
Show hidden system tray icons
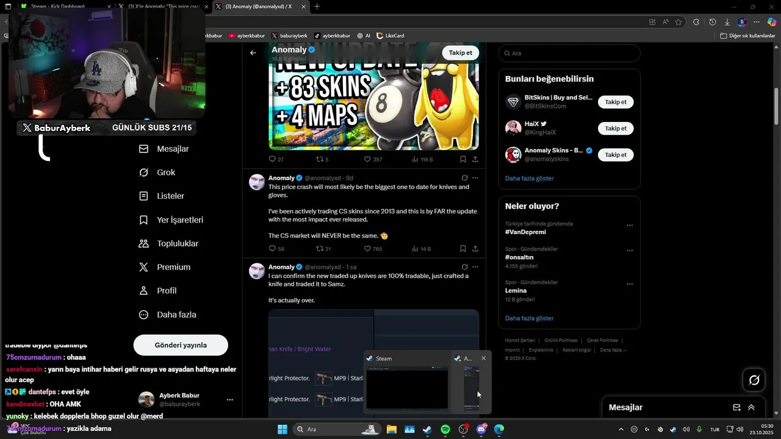(x=621, y=429)
